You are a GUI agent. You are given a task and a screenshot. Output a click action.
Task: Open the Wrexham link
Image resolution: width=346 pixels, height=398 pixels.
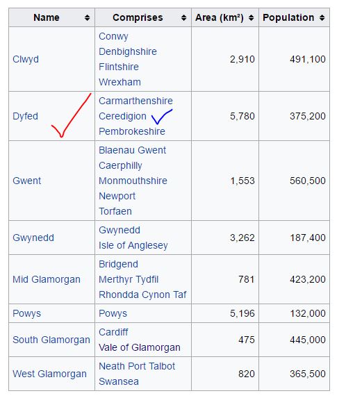120,82
